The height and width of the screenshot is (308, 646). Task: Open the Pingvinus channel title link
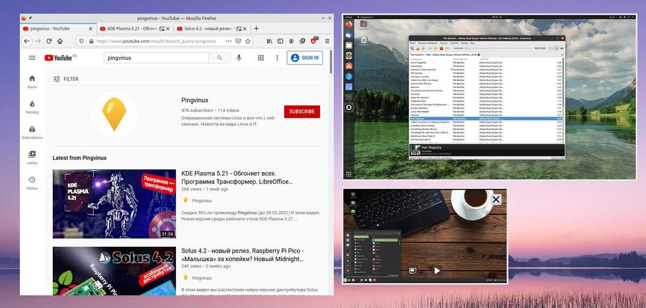click(195, 100)
